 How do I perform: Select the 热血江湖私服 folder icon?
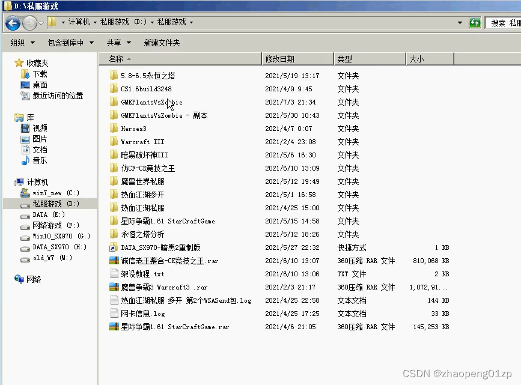pyautogui.click(x=114, y=208)
